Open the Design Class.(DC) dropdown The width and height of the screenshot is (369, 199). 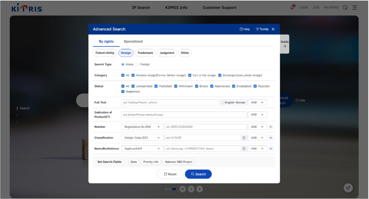pos(142,138)
